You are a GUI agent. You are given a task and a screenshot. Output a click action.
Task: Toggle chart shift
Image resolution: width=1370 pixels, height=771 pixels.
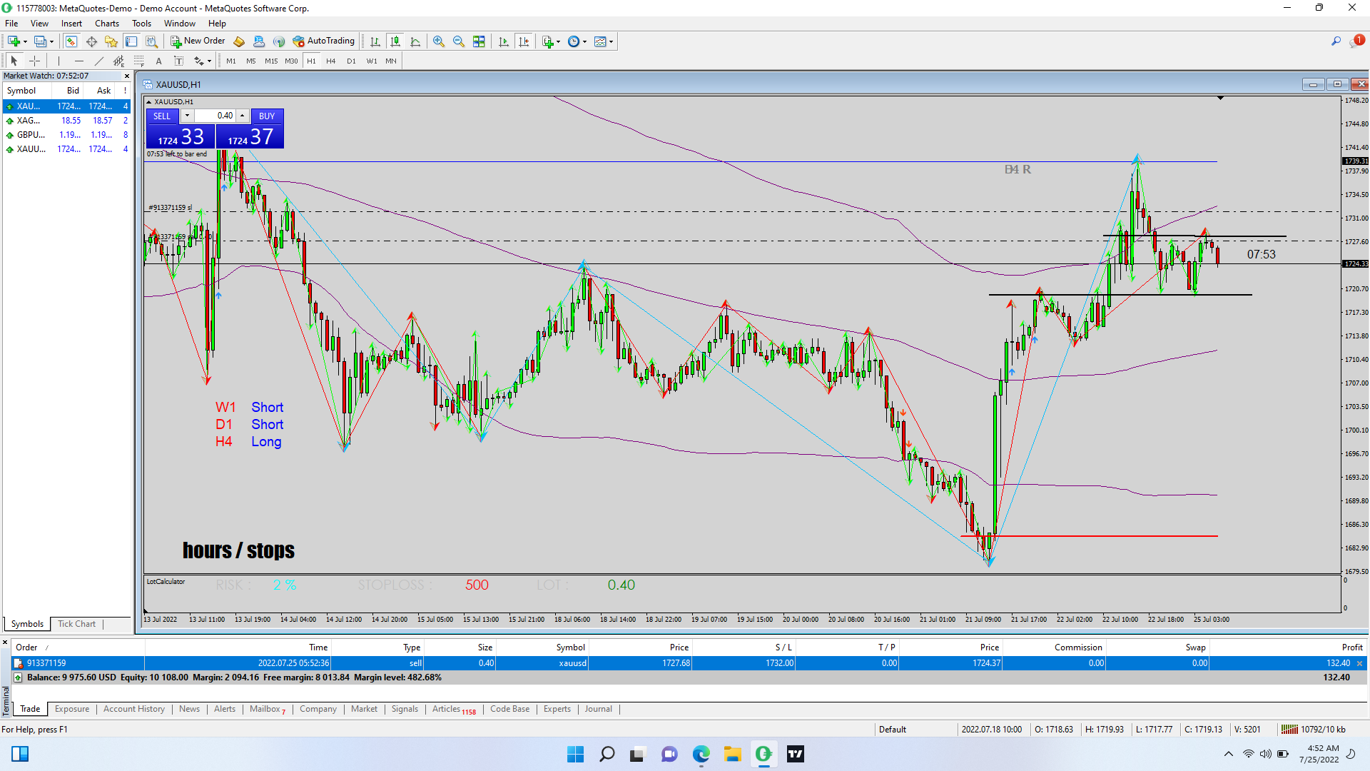click(x=524, y=41)
